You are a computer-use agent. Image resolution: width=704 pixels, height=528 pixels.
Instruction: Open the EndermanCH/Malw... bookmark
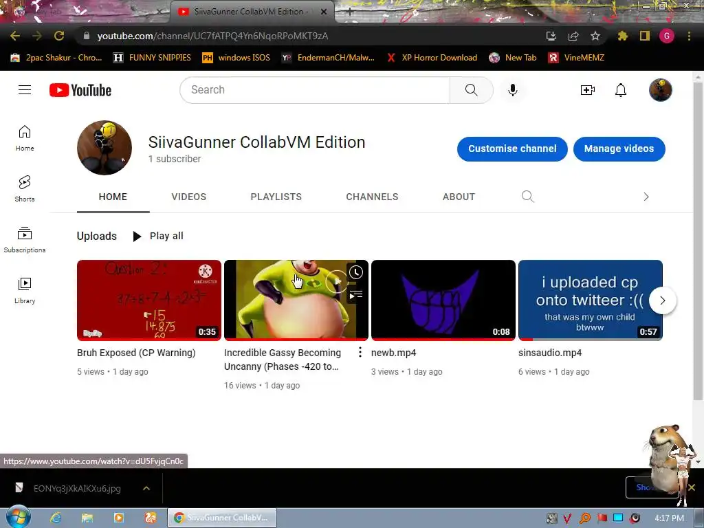coord(328,58)
